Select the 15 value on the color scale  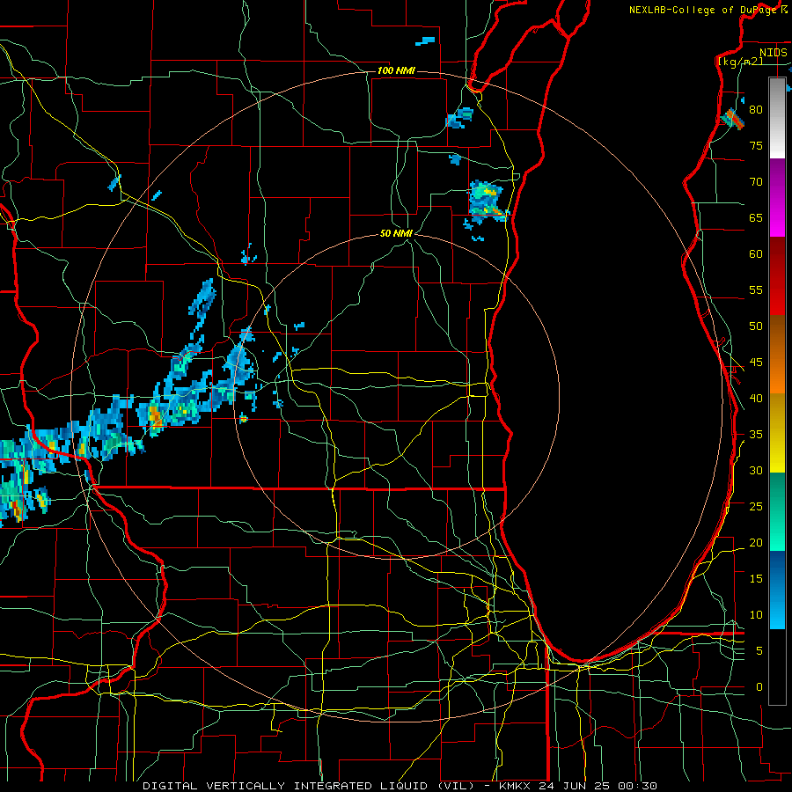[x=756, y=579]
